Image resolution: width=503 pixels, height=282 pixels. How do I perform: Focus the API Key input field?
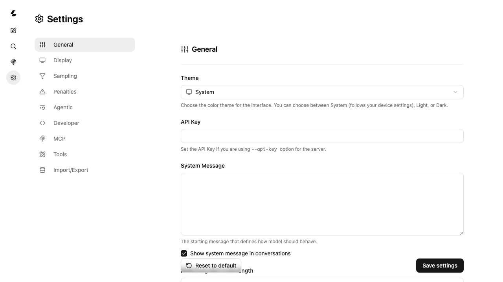[322, 136]
